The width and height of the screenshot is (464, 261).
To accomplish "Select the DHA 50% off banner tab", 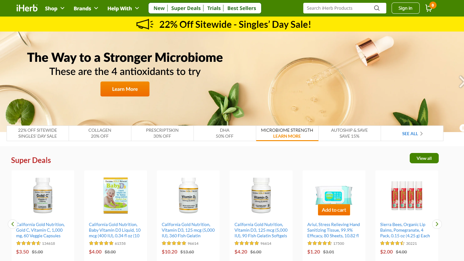I will 225,133.
